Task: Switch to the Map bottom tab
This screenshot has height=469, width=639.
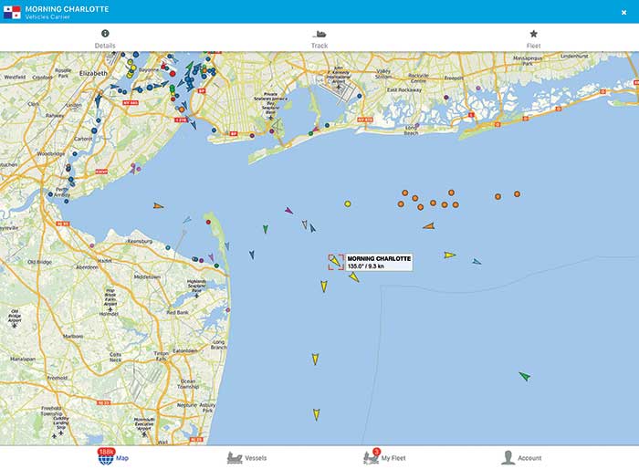Action: [x=113, y=457]
